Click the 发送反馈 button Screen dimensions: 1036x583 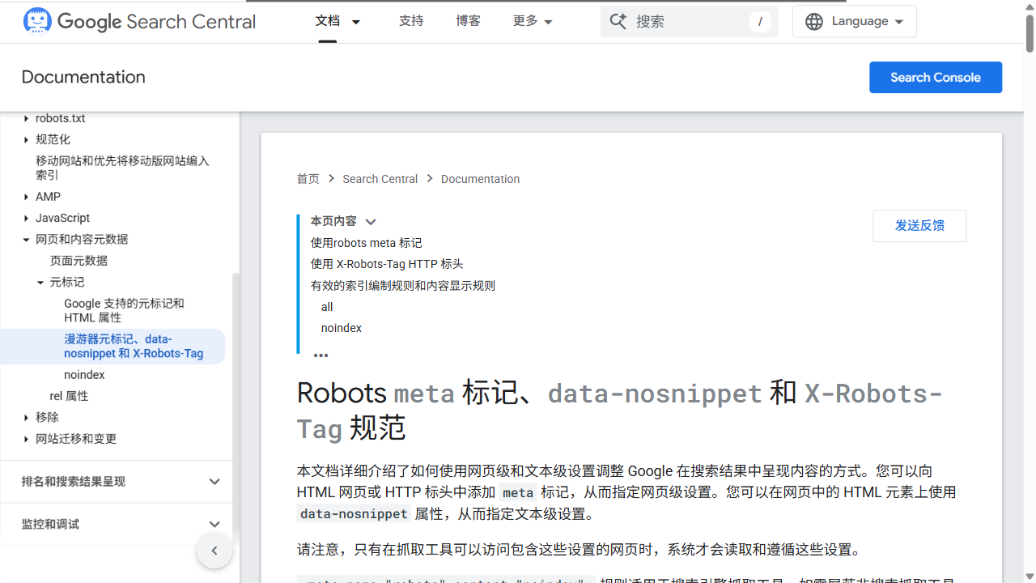point(919,226)
